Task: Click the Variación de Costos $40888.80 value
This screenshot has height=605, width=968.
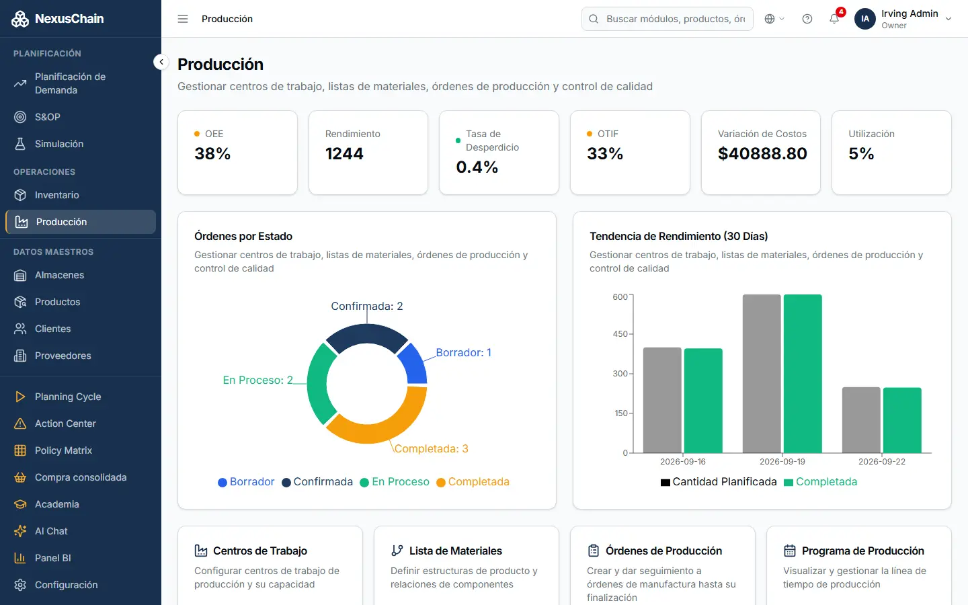Action: coord(762,154)
